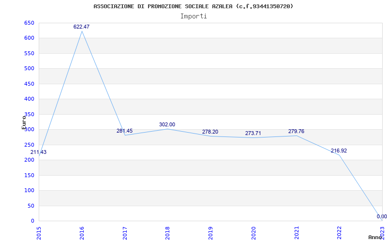
Task: Select the 100 y-axis tick label
Action: (x=29, y=190)
